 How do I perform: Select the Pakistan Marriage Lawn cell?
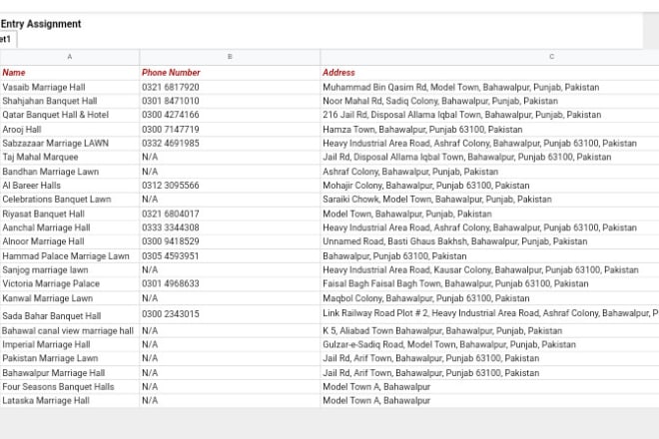click(69, 359)
